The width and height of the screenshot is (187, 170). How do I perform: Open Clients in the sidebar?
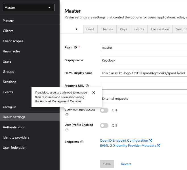tap(8, 31)
